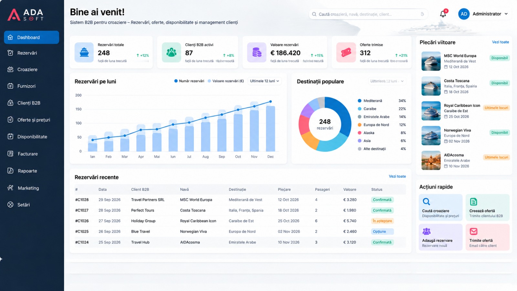
Task: Click the Dec bar in the reservations chart
Action: click(x=270, y=128)
